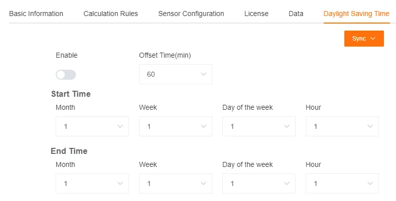Screen dimensions: 396x201
Task: Open the Data tab
Action: coord(296,14)
